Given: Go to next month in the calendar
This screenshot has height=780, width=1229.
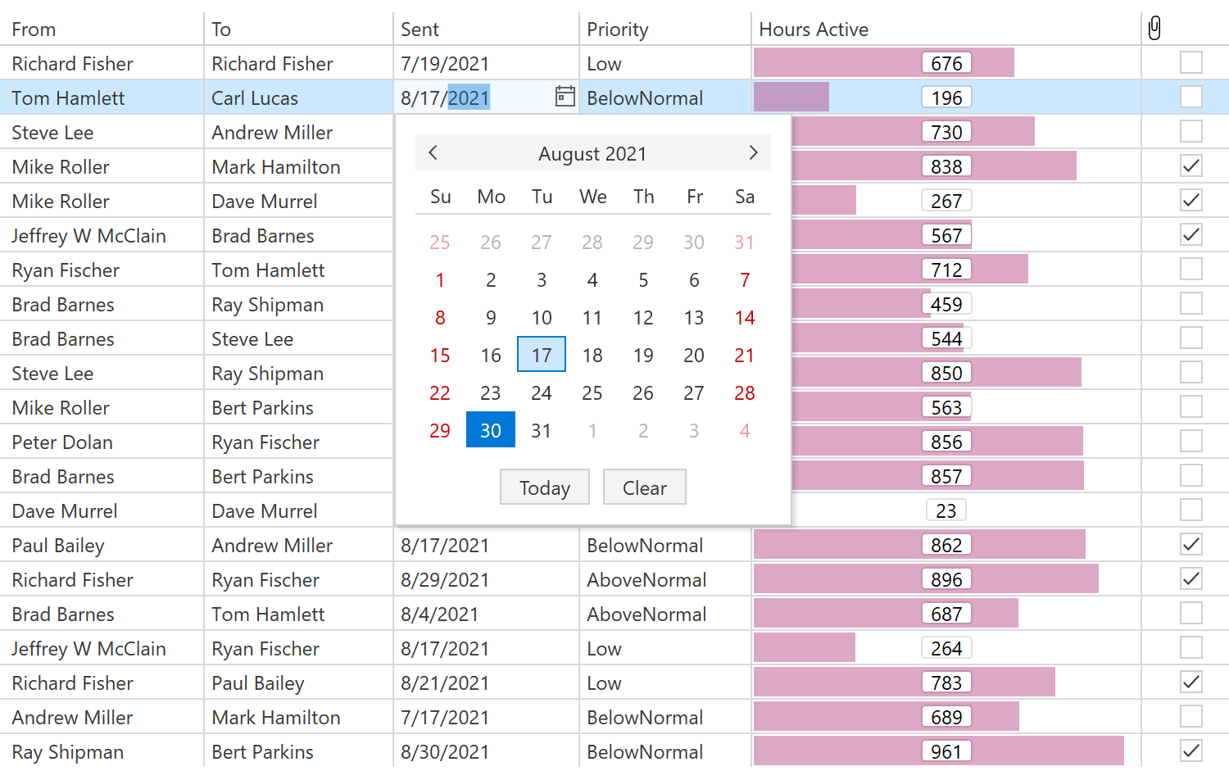Looking at the screenshot, I should pos(753,153).
